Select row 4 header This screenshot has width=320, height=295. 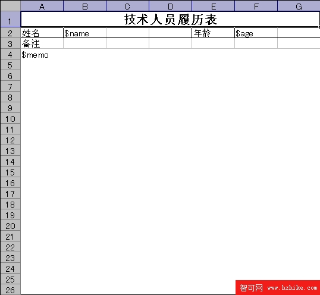(10, 54)
